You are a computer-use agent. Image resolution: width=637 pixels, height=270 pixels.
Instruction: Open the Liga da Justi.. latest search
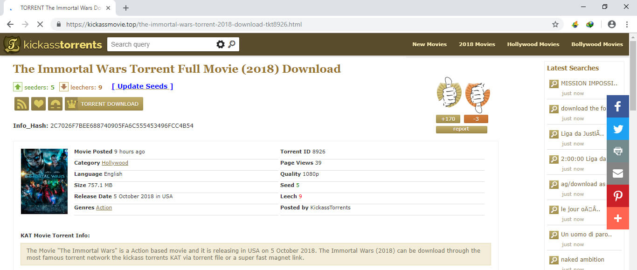coord(583,133)
